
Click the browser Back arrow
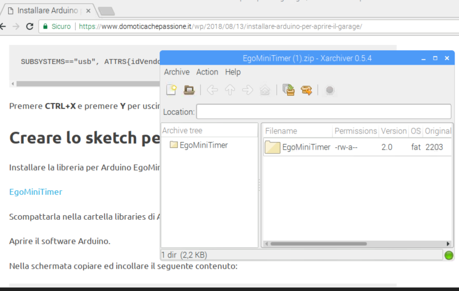click(3, 26)
